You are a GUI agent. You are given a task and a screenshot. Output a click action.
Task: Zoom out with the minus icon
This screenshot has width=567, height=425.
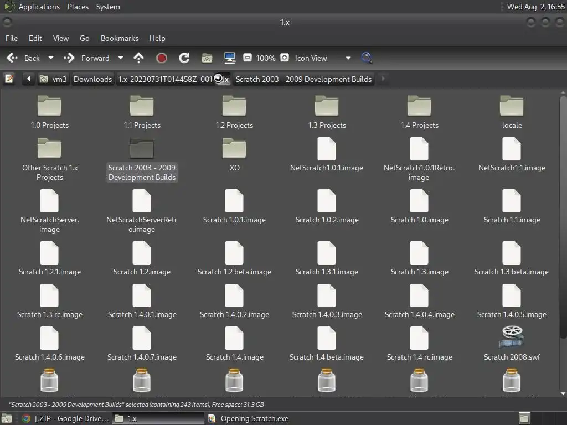click(248, 58)
